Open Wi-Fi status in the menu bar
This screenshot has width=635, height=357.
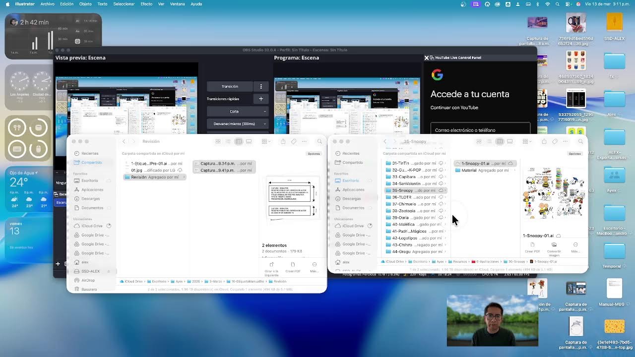(548, 4)
